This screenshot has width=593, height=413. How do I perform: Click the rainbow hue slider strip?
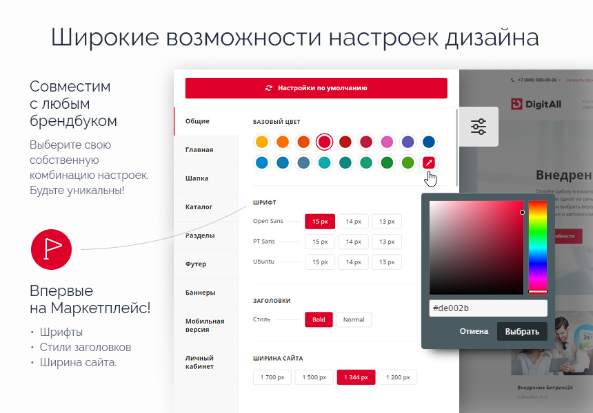(538, 246)
